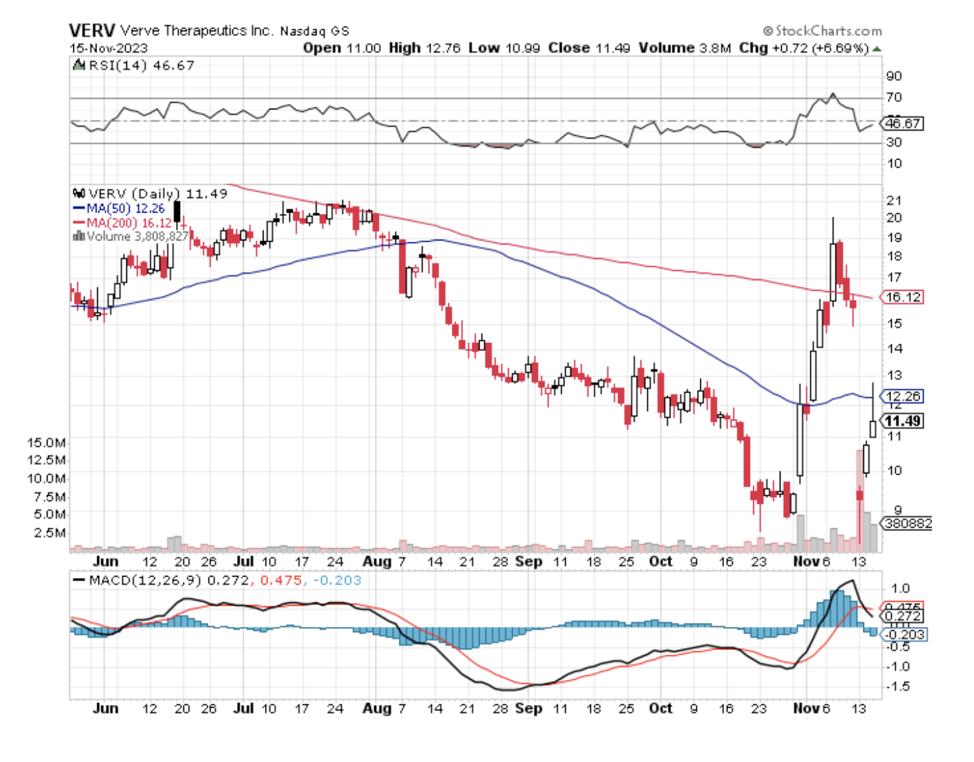Viewport: 974px width, 762px height.
Task: Open the StockCharts.com watermark link
Action: click(x=828, y=31)
